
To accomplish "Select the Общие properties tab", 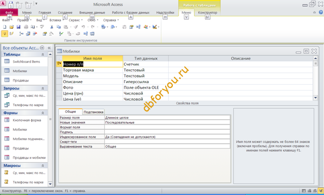I will click(71, 112).
